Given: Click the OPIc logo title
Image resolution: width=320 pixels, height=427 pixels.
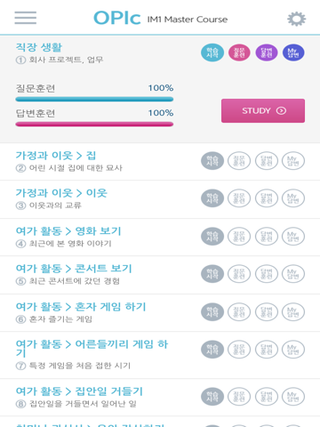Looking at the screenshot, I should point(117,19).
